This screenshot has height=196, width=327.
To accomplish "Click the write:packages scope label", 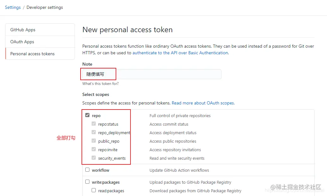I will (x=106, y=182).
